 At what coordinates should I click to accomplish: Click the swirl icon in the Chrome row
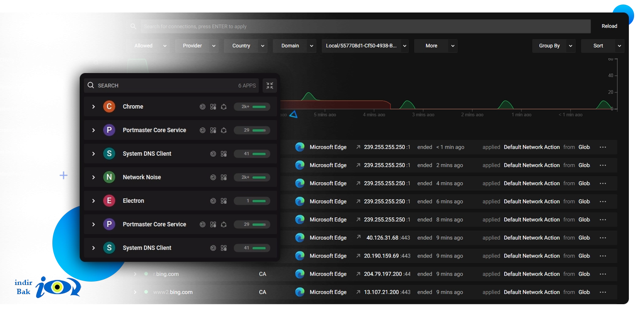click(x=203, y=107)
